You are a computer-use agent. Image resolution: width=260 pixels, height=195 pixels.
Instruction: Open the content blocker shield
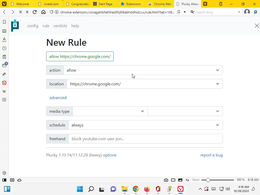coord(52,12)
